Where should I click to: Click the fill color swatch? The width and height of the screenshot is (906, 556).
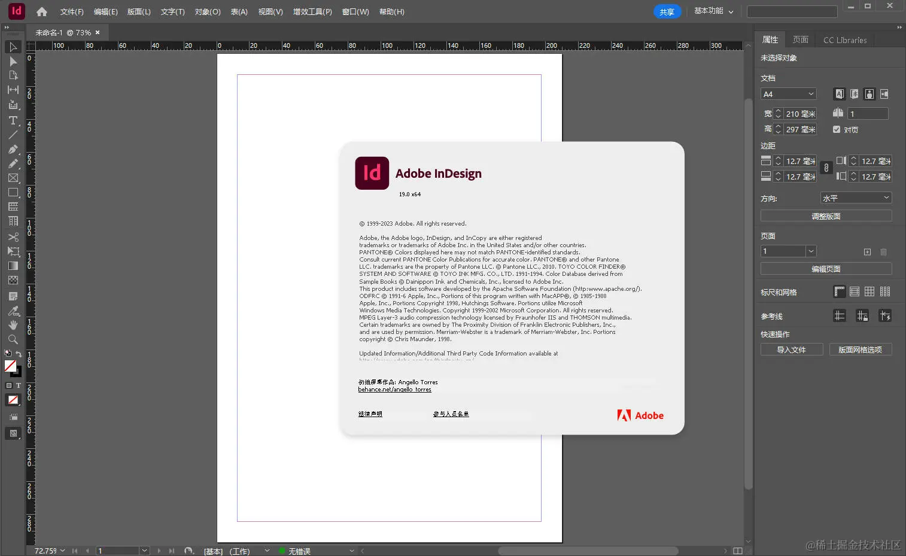[x=10, y=365]
